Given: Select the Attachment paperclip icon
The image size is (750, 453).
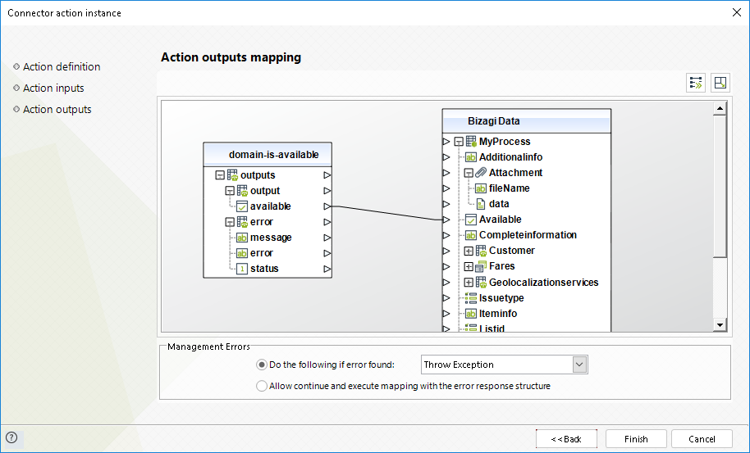Looking at the screenshot, I should pyautogui.click(x=481, y=173).
